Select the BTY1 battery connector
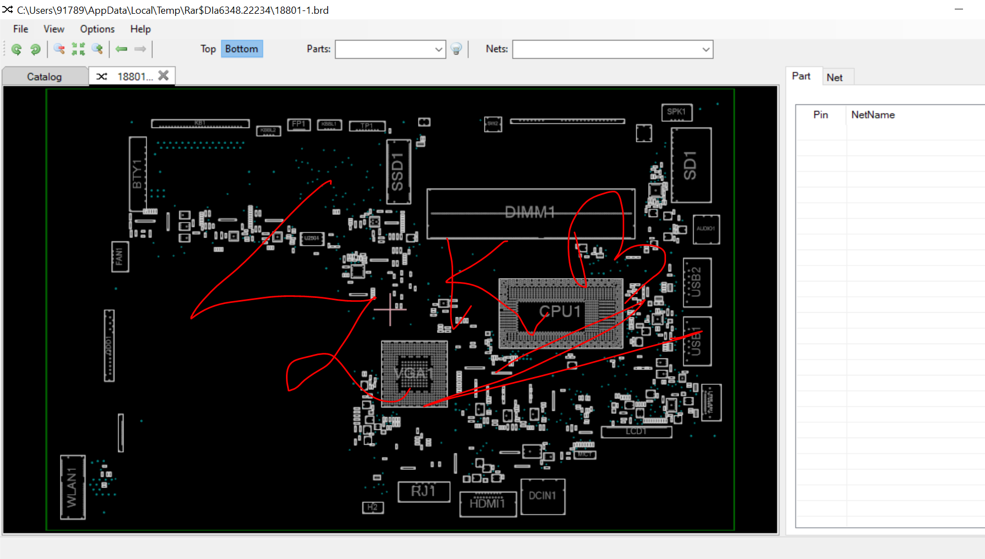This screenshot has width=985, height=559. click(x=137, y=174)
